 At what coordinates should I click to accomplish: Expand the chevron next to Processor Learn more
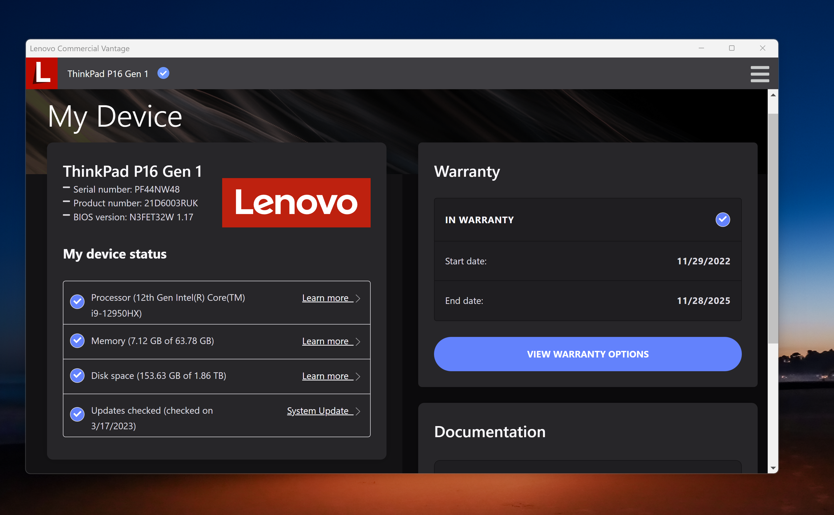(x=358, y=298)
